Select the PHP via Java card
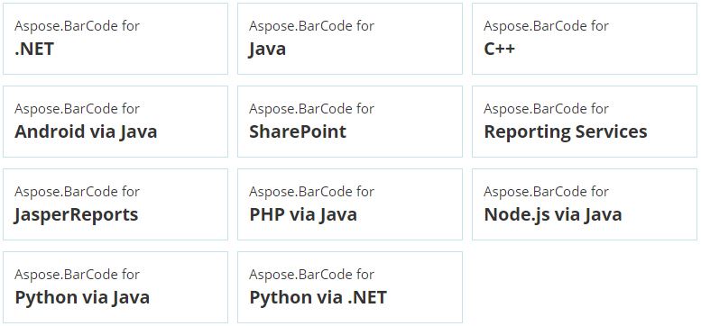 [350, 204]
